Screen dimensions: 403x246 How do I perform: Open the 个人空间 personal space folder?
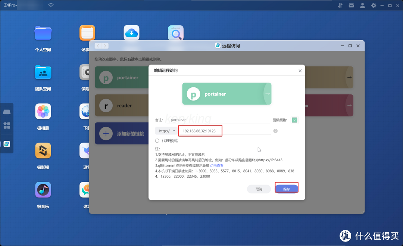(43, 33)
